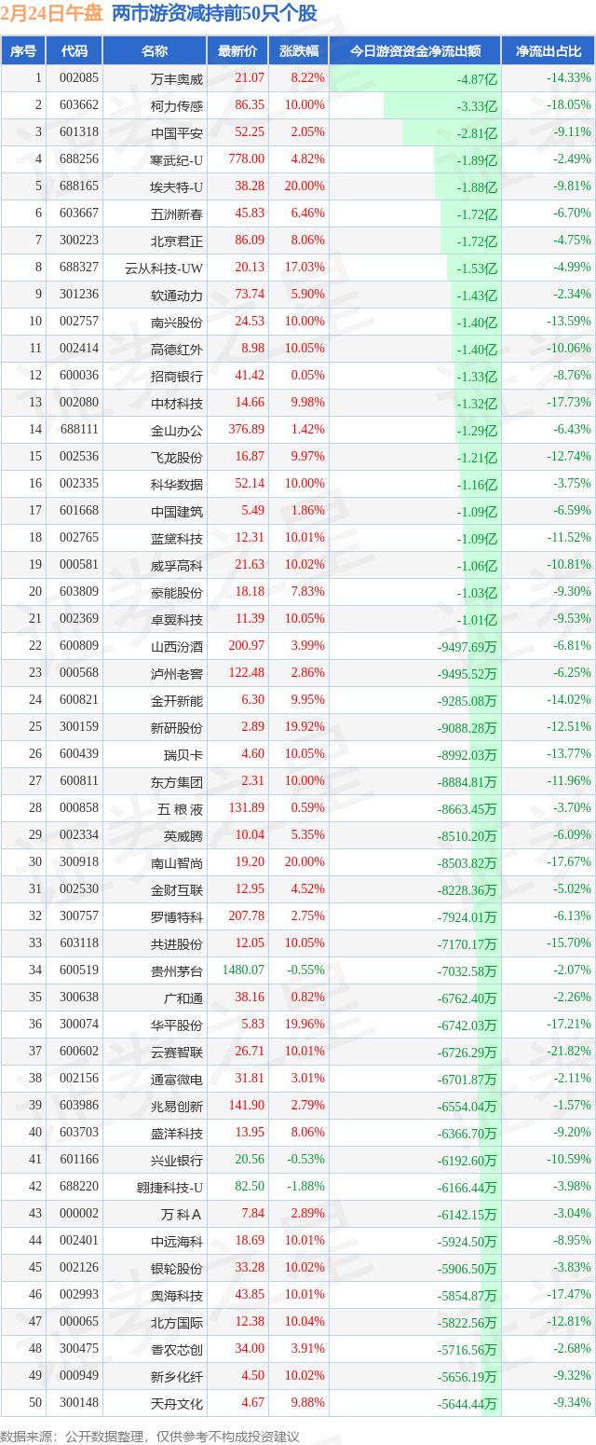
Task: Click stock code 600036
Action: pos(78,376)
